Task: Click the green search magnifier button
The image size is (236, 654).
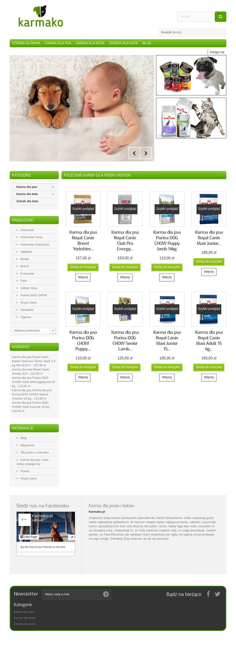Action: (x=220, y=17)
